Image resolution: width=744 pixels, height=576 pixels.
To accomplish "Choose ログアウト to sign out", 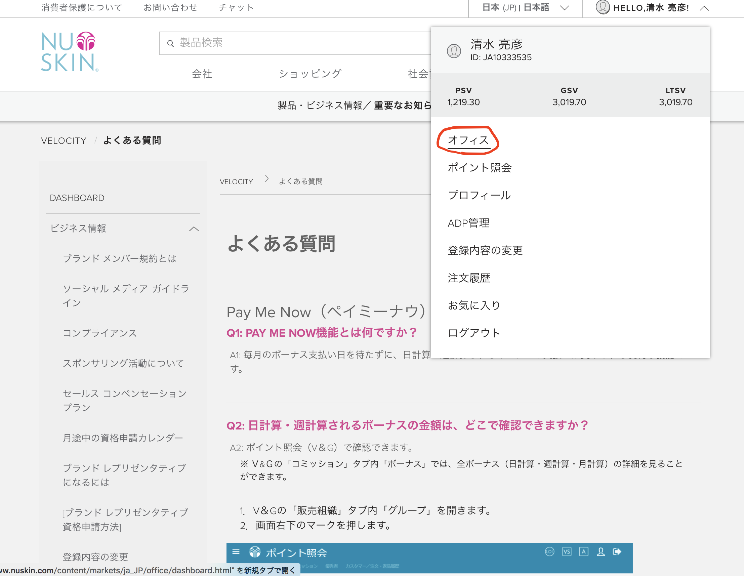I will click(x=474, y=333).
